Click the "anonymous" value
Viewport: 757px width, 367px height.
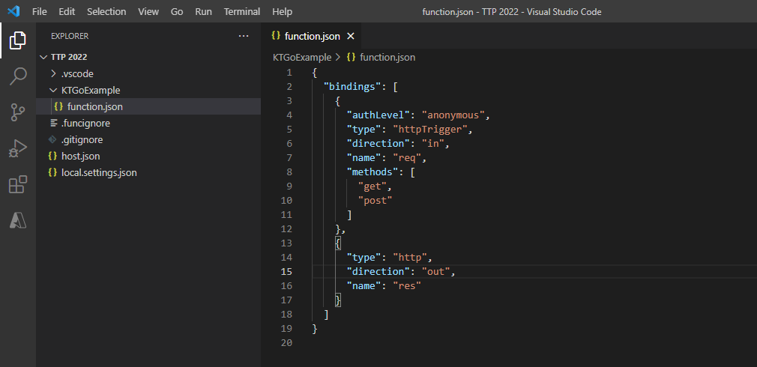453,115
